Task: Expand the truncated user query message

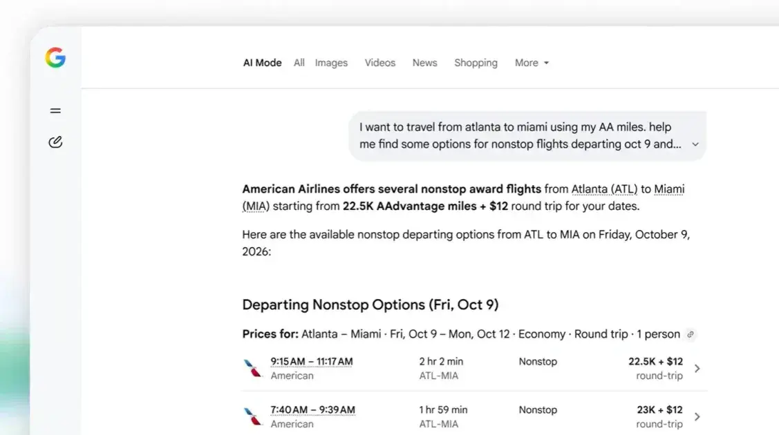Action: click(695, 144)
